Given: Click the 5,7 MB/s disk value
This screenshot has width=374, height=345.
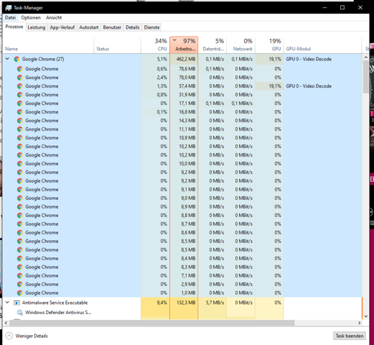Looking at the screenshot, I should coord(215,303).
